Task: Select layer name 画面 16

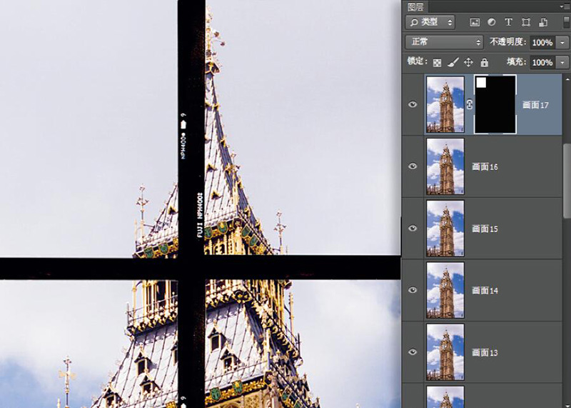Action: tap(485, 166)
